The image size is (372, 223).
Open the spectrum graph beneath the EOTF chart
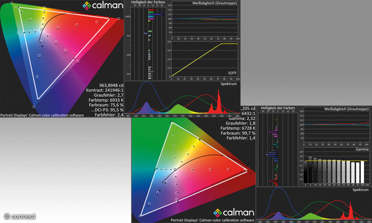182,99
